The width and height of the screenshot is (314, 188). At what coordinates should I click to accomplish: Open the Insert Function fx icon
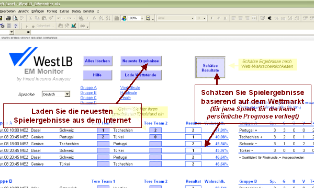94,18
